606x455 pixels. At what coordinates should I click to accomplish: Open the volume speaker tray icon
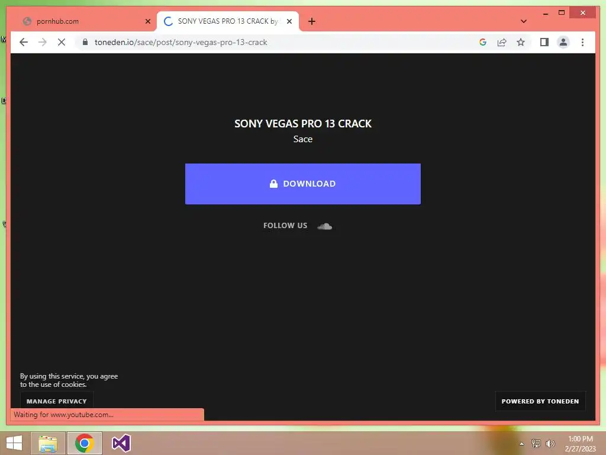click(x=550, y=444)
